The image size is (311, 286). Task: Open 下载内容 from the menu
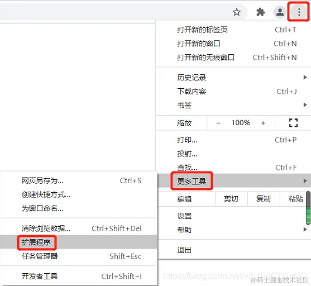click(x=233, y=92)
